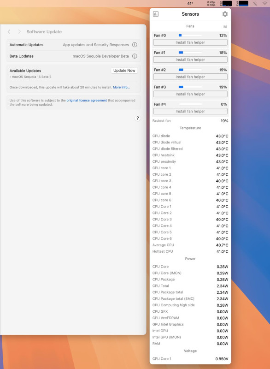Select the CPU diode virtual row
Viewport: 270px width, 369px height.
click(190, 142)
